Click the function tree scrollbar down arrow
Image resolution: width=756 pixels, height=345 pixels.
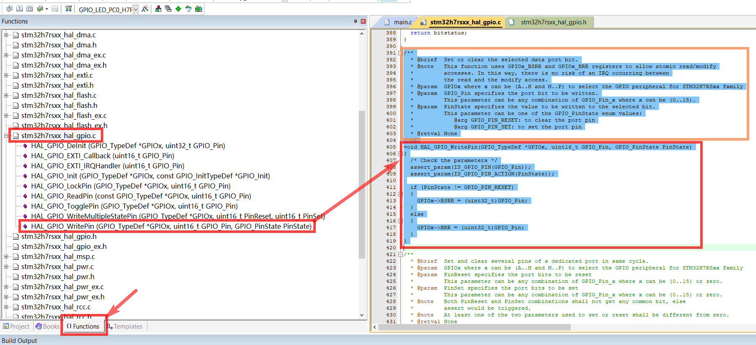point(362,315)
